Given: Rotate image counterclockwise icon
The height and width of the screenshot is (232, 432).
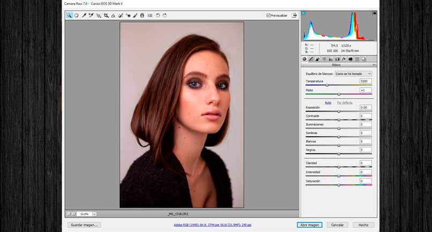Looking at the screenshot, I should pos(158,16).
